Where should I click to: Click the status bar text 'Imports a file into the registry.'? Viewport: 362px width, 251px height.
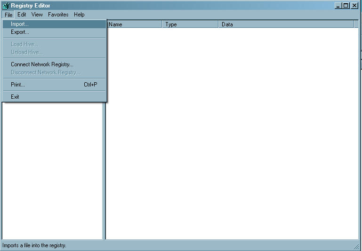34,245
